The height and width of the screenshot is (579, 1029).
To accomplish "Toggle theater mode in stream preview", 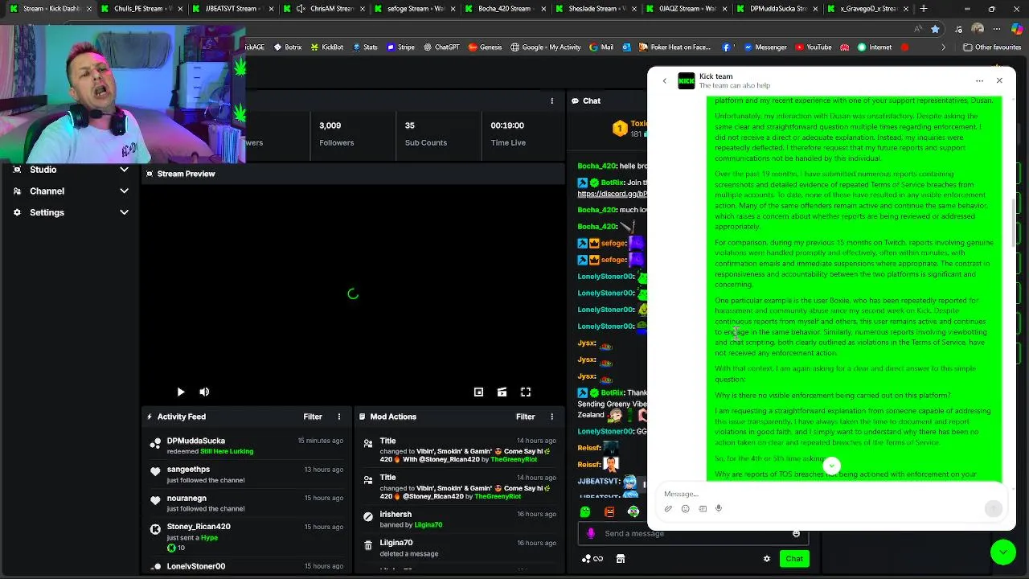I will pyautogui.click(x=502, y=392).
